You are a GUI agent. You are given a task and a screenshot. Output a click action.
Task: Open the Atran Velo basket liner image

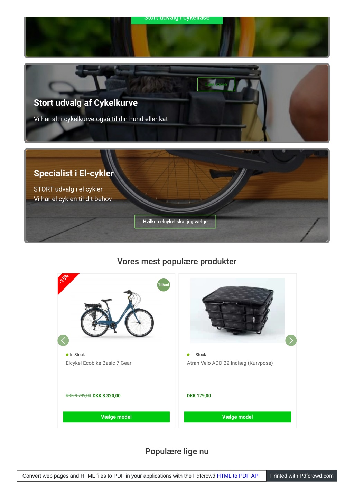tap(237, 311)
